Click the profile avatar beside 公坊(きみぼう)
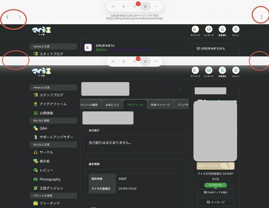Viewport: 269px width, 208px height. (x=88, y=48)
